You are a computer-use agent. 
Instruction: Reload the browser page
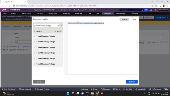[x=10, y=6]
